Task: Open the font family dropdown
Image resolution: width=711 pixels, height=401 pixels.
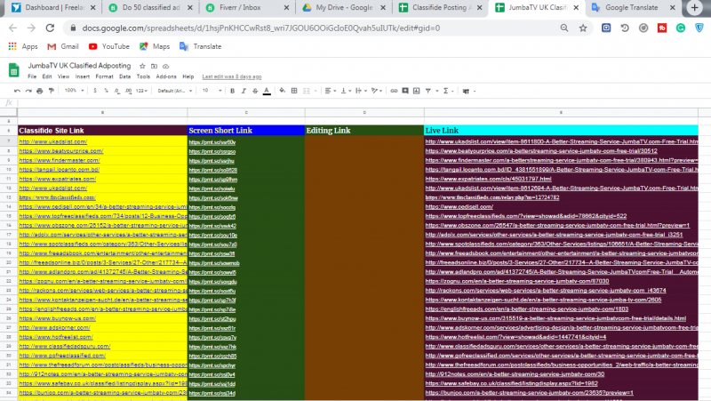Action: tap(174, 91)
